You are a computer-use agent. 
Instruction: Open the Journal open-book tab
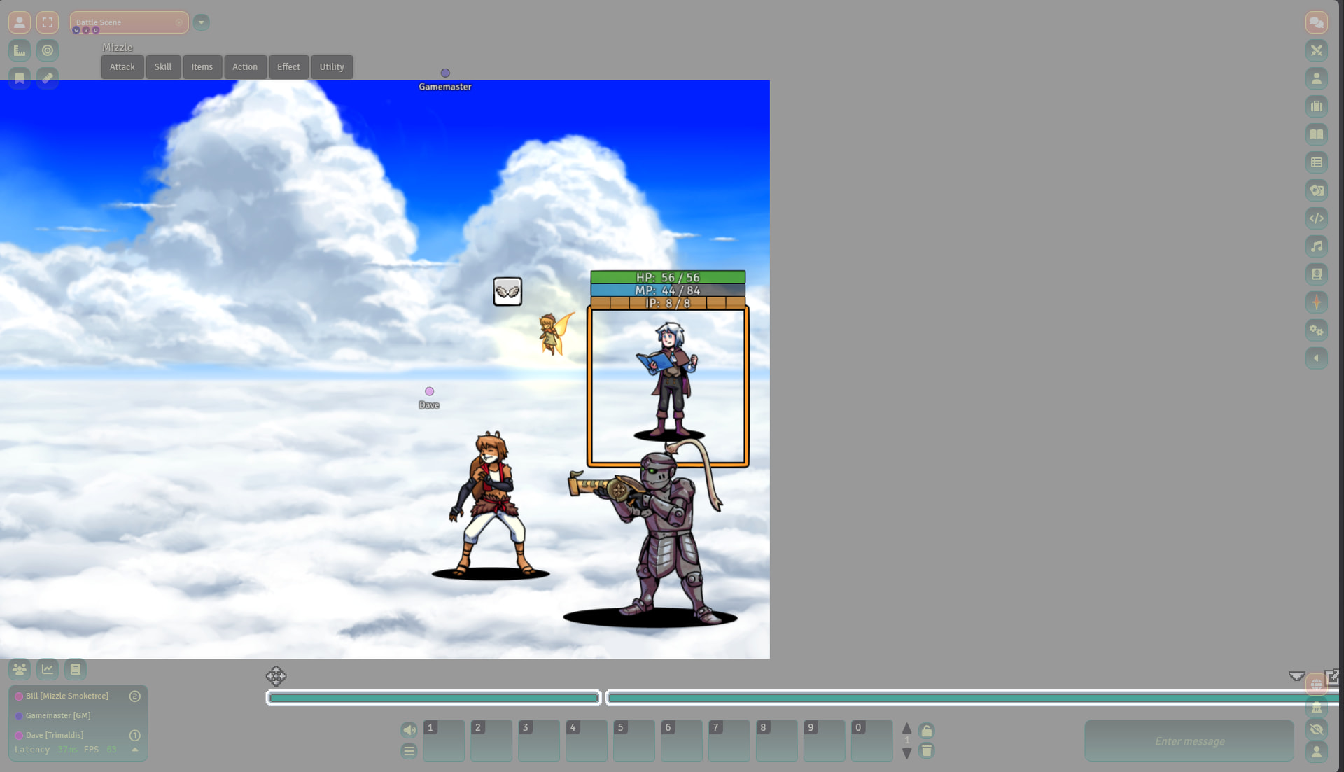coord(1316,134)
